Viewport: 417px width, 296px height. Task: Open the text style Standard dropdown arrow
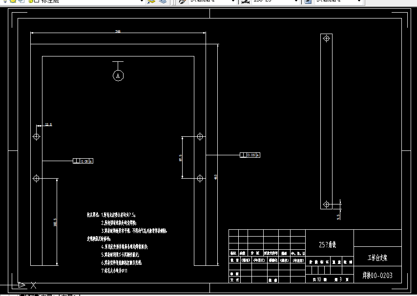[233, 1]
